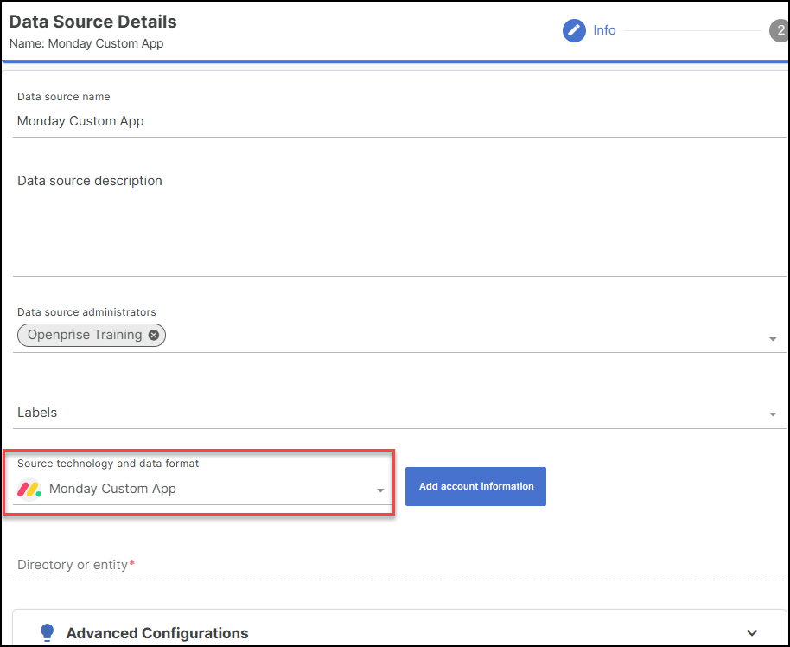
Task: Click the Name: Monday Custom App subtitle
Action: coord(86,43)
